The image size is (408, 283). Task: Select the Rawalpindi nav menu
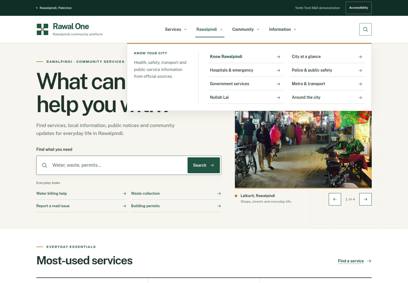click(x=210, y=30)
